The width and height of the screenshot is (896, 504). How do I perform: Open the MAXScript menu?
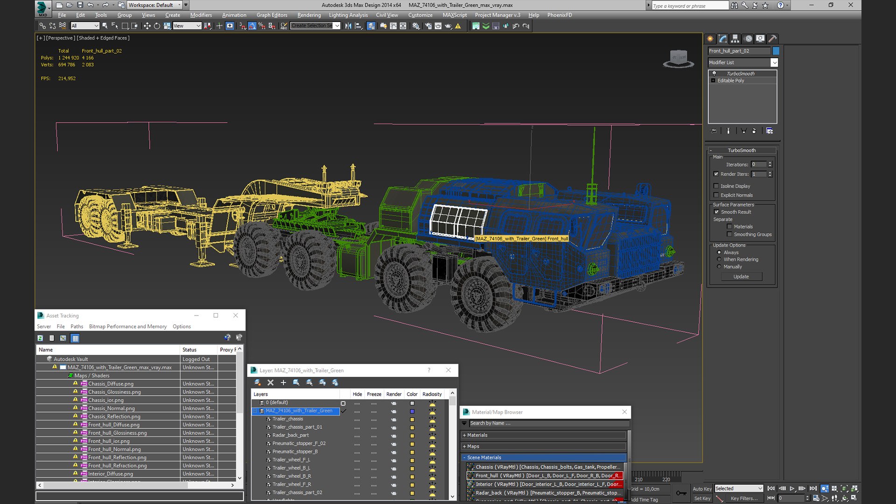[454, 15]
